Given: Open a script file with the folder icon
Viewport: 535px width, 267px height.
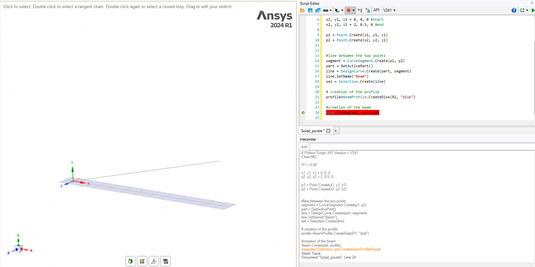Looking at the screenshot, I should coord(302,10).
